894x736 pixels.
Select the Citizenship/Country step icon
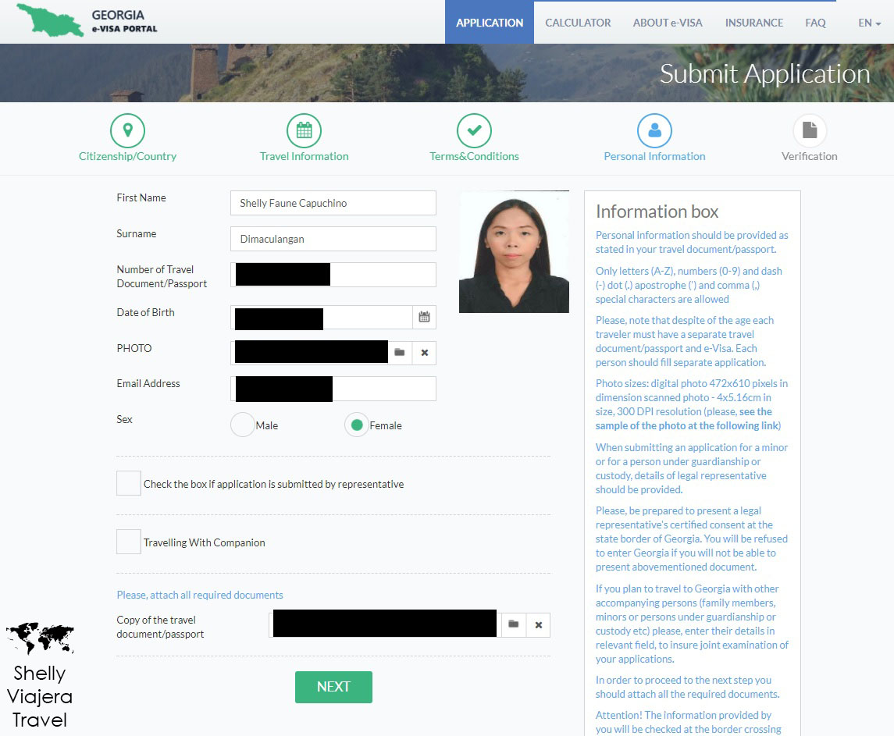point(127,130)
